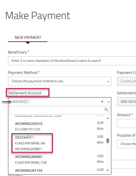Click the list scrollbar up arrow

pyautogui.click(x=108, y=118)
